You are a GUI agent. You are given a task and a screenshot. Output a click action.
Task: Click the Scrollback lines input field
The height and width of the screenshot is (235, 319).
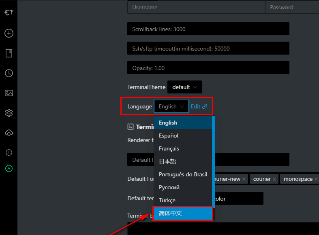point(208,29)
